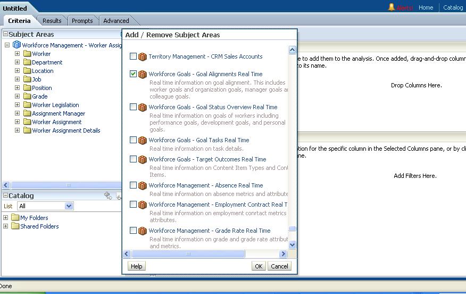The width and height of the screenshot is (466, 294).
Task: Switch to the Advanced tab
Action: tap(116, 21)
